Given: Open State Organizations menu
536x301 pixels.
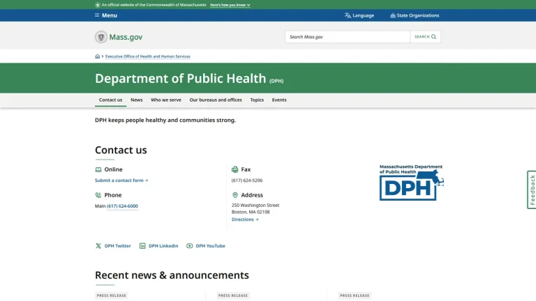Looking at the screenshot, I should (x=415, y=15).
